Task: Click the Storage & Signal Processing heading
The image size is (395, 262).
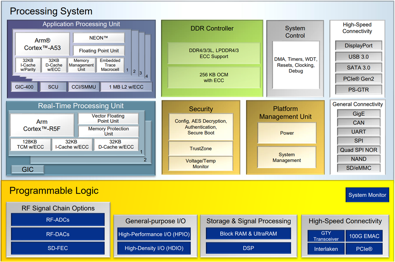Action: tap(249, 221)
